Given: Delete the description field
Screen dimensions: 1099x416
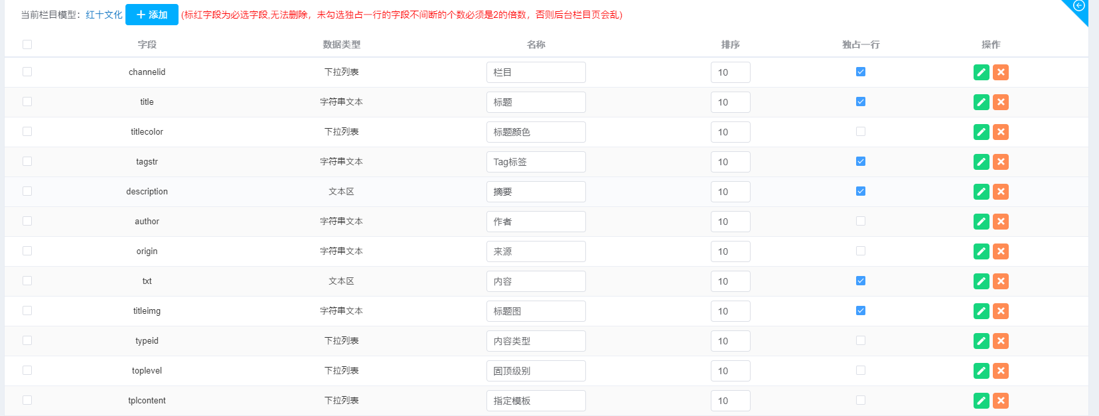Looking at the screenshot, I should [1001, 192].
